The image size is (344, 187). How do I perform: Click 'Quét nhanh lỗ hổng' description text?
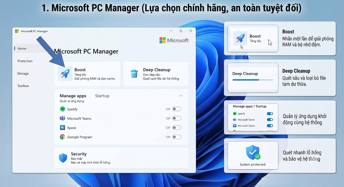pos(302,153)
